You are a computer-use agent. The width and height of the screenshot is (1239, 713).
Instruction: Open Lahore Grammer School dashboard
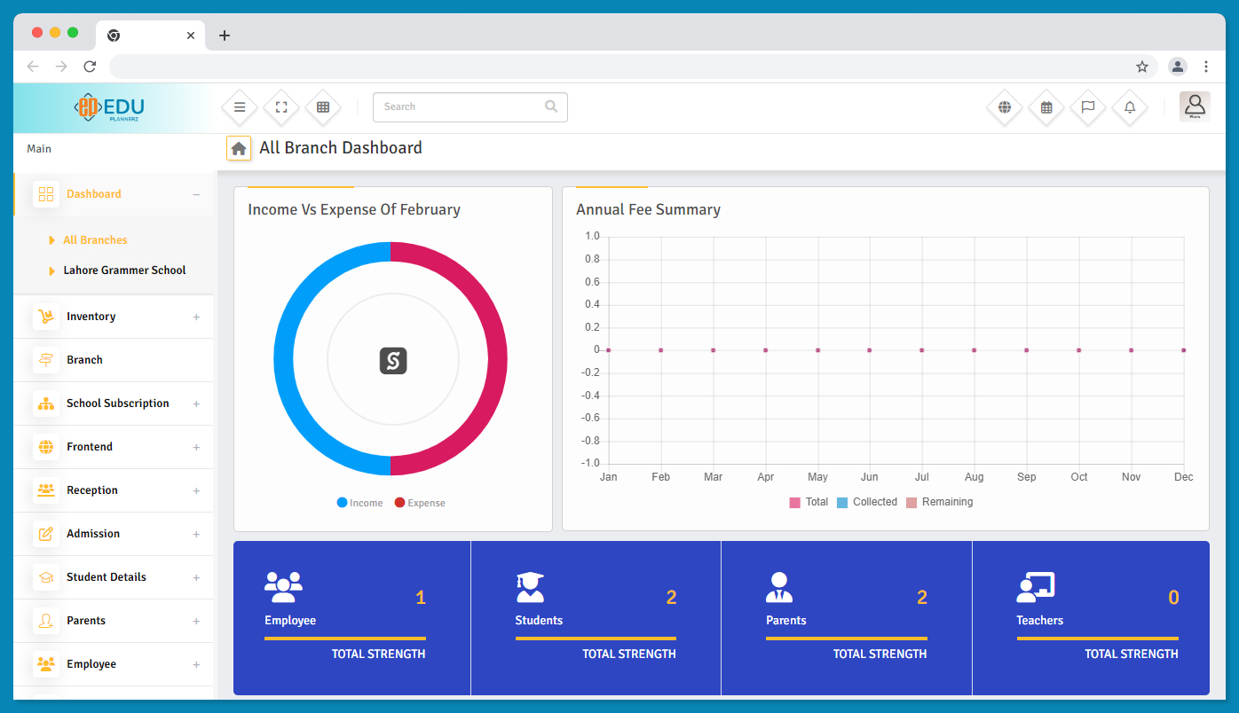pyautogui.click(x=124, y=270)
